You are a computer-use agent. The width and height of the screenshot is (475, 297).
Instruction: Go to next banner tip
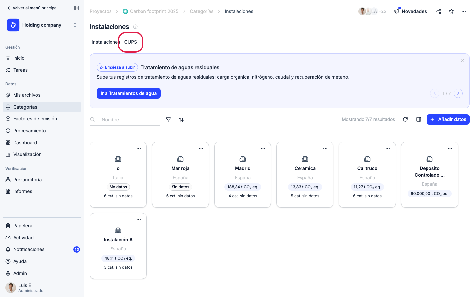(458, 93)
